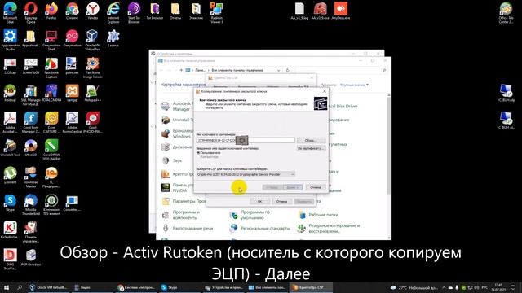
Task: Open the UltraISO desktop icon
Action: 31,148
